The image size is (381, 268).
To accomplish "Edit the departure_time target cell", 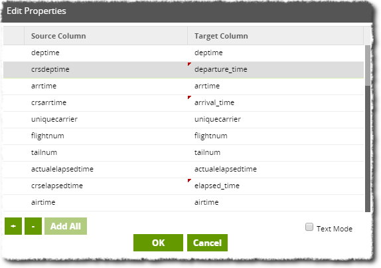I will click(275, 69).
